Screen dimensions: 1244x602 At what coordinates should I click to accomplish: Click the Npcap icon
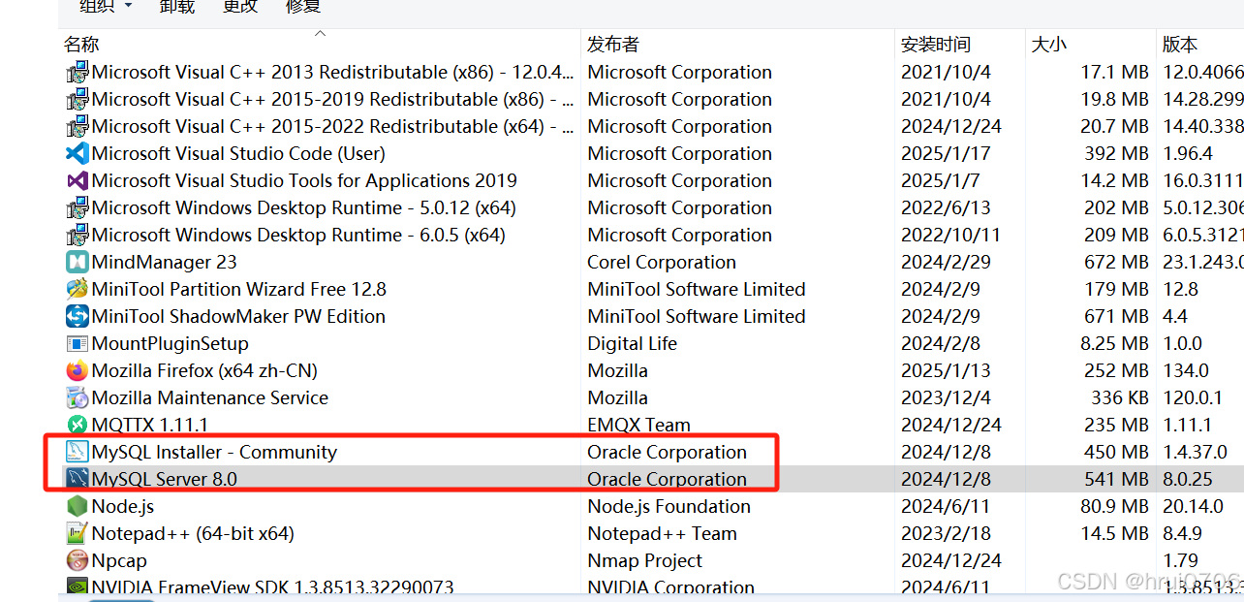[x=78, y=560]
